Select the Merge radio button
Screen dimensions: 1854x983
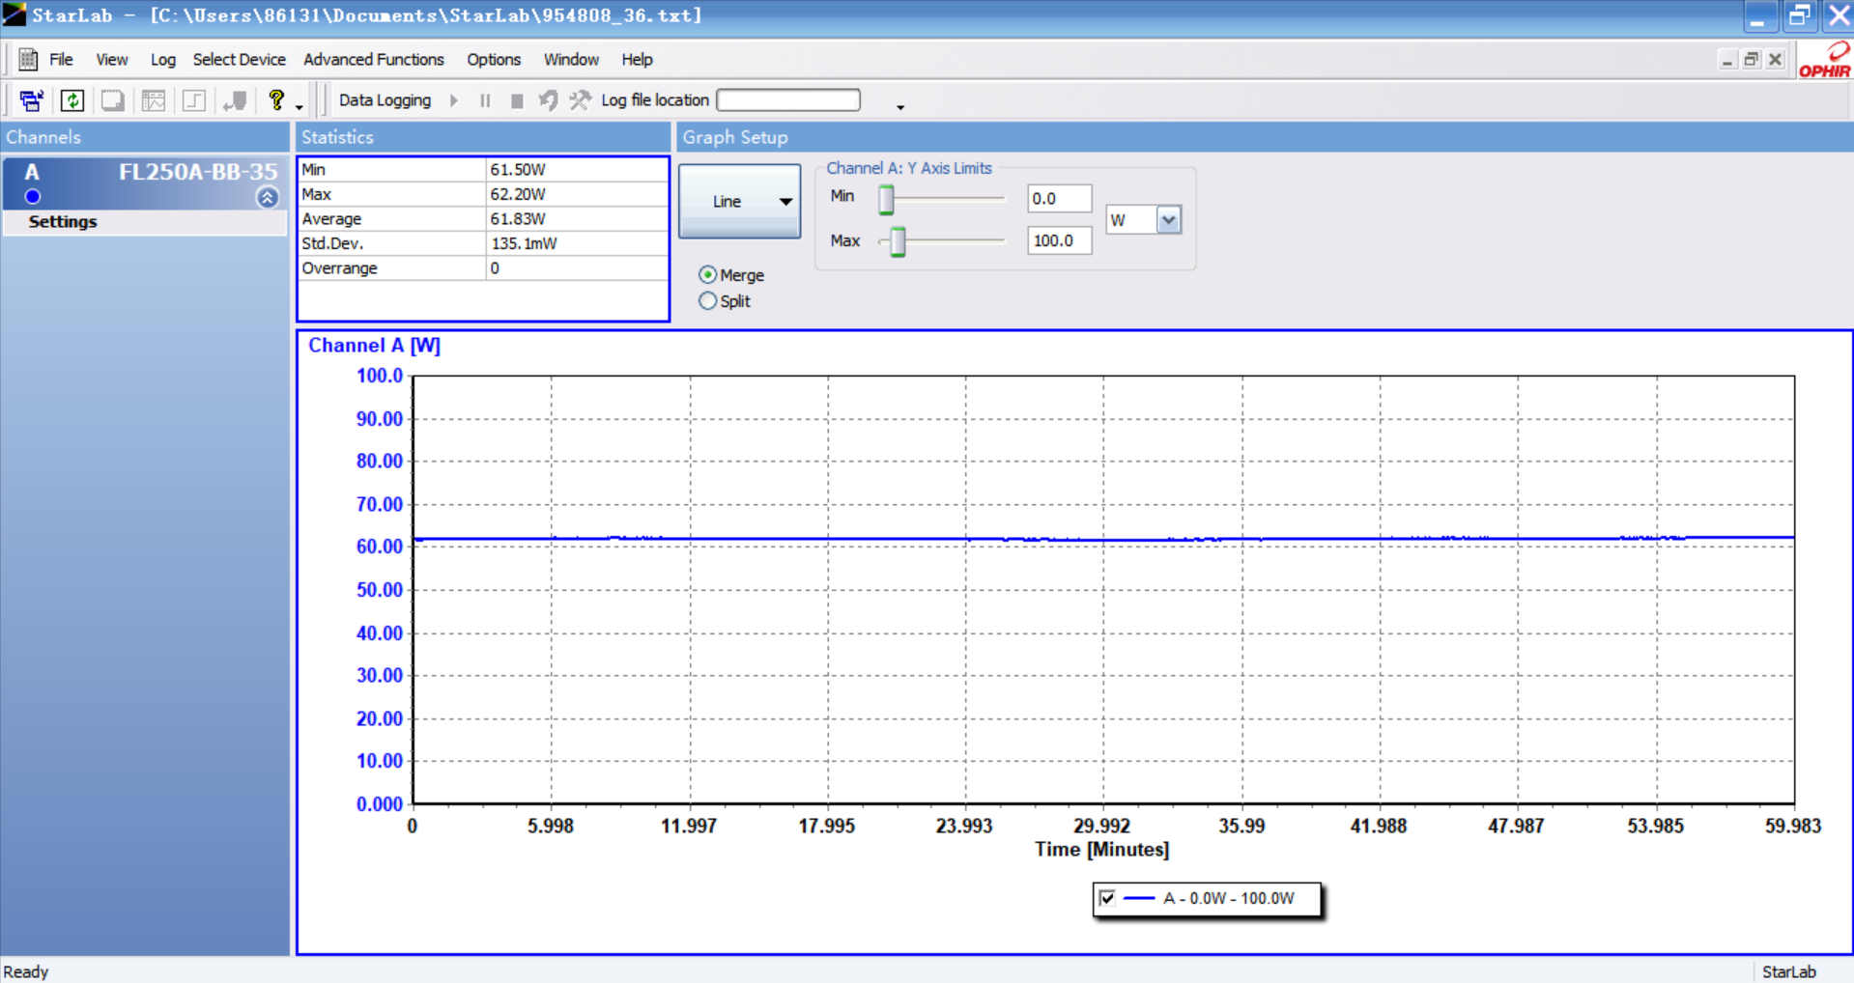[x=708, y=275]
